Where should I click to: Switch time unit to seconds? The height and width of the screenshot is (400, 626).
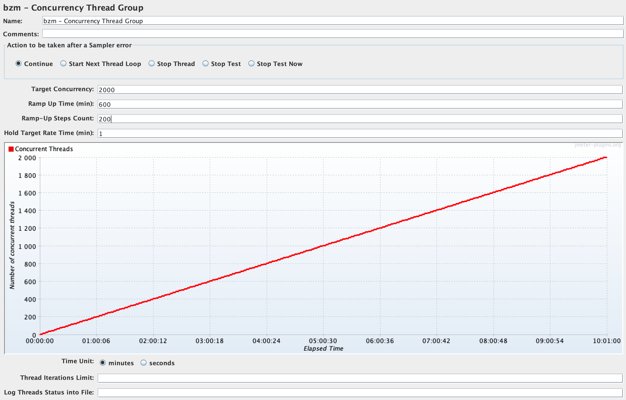click(x=143, y=363)
